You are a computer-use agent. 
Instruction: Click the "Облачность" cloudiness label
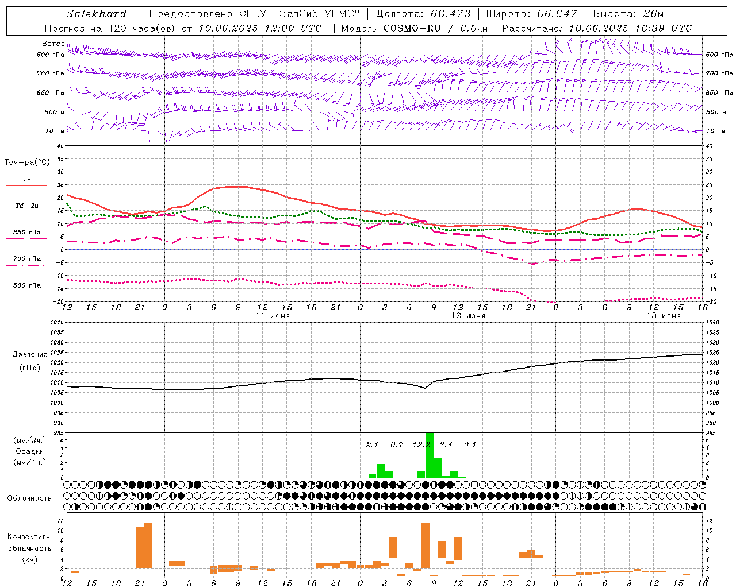[29, 498]
